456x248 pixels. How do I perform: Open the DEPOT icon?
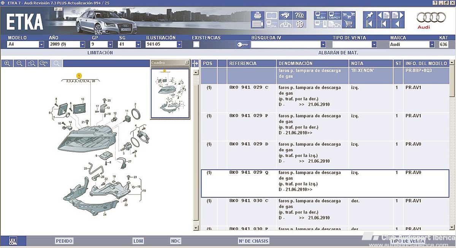[x=334, y=16]
